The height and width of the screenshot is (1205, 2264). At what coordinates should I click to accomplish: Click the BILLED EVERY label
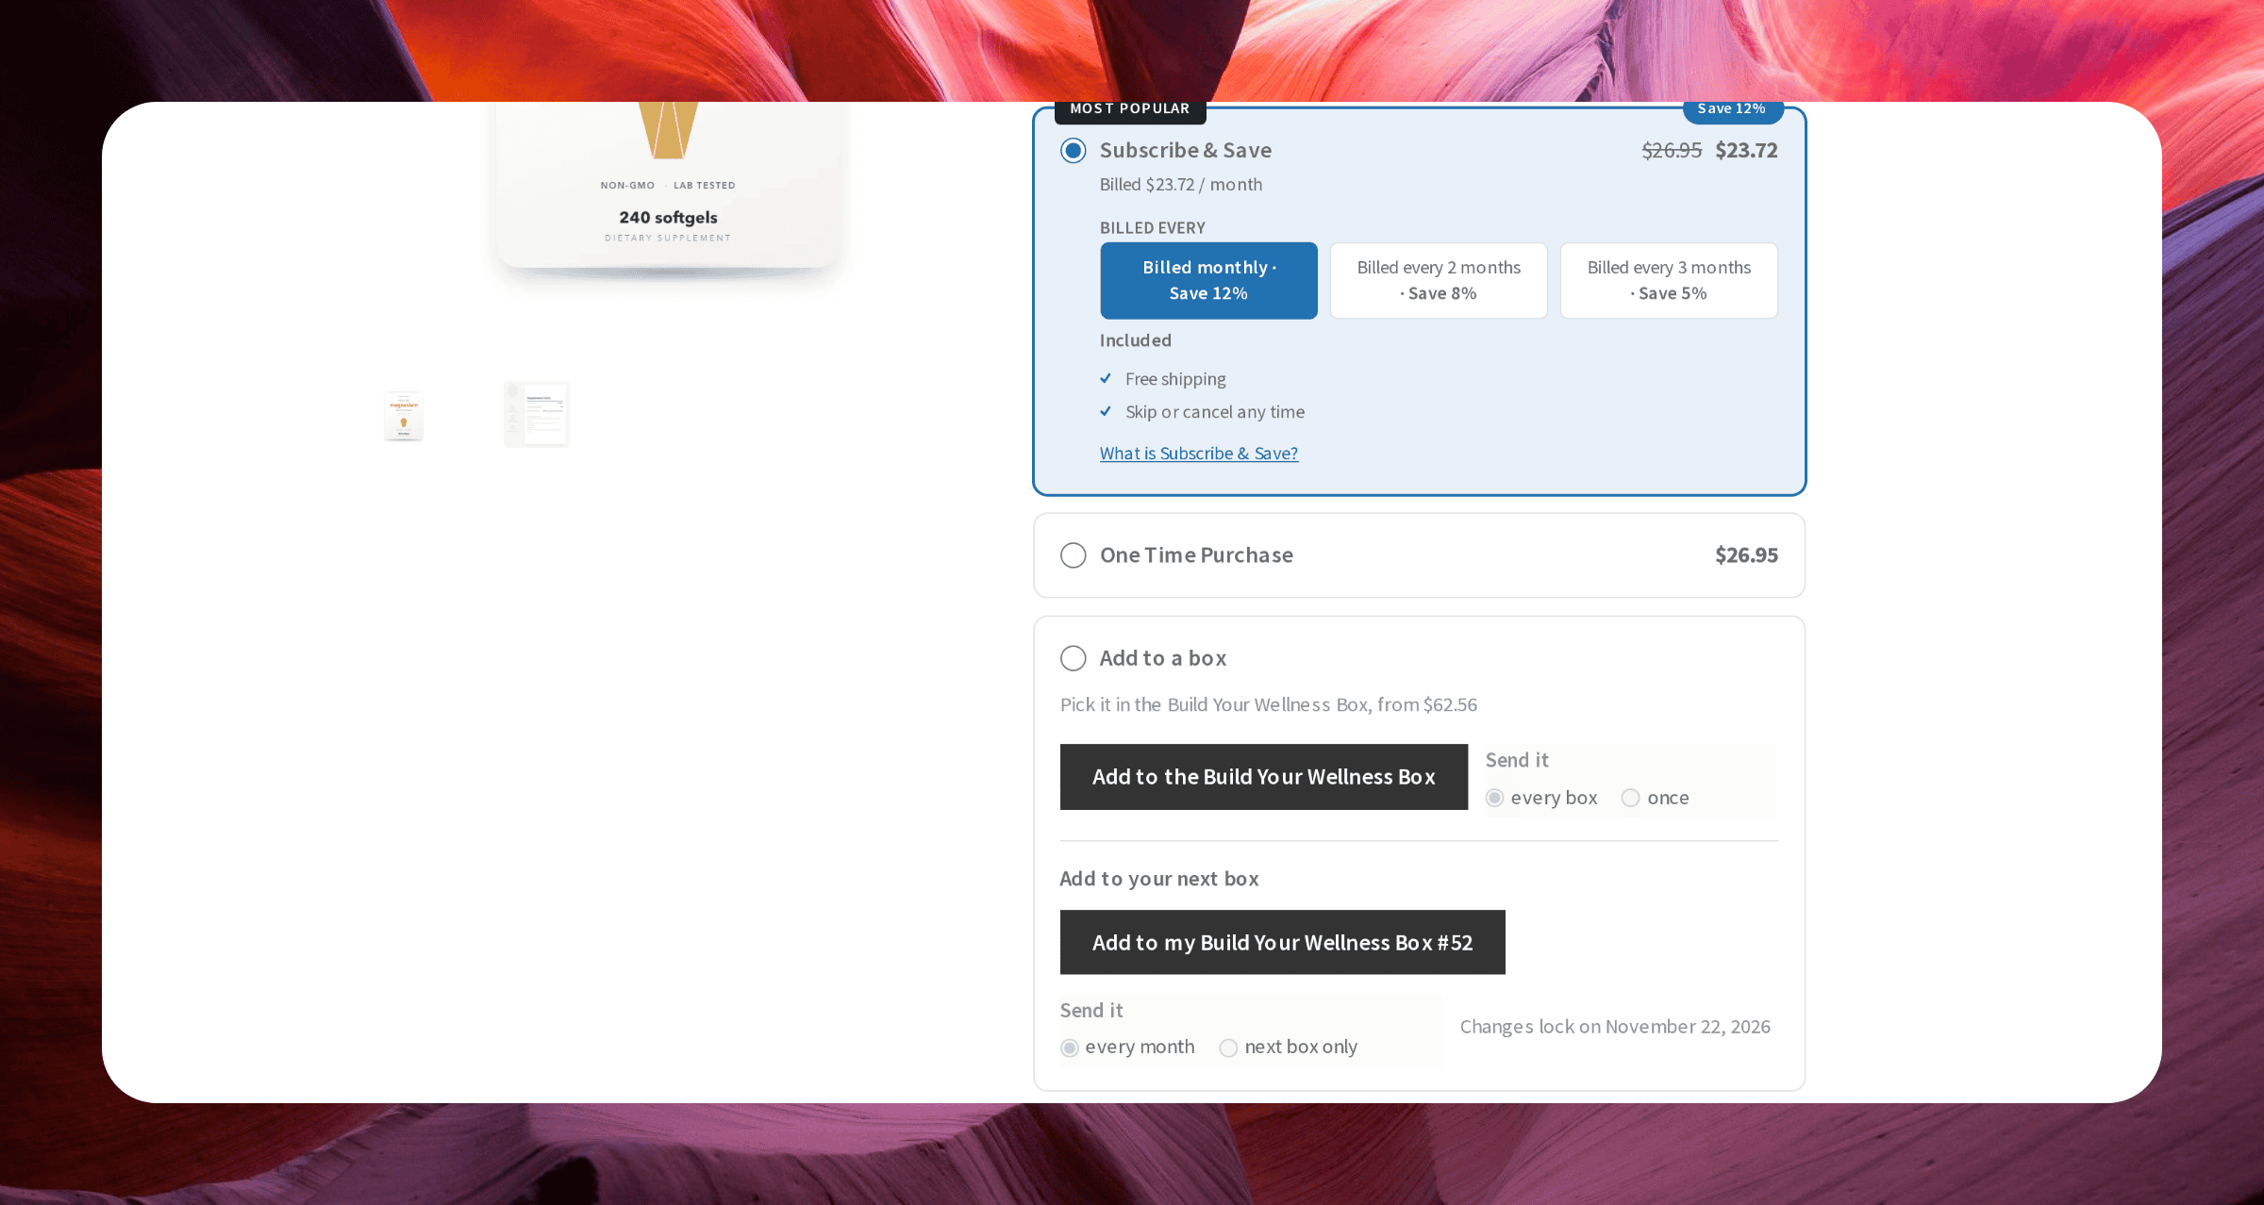click(1153, 228)
